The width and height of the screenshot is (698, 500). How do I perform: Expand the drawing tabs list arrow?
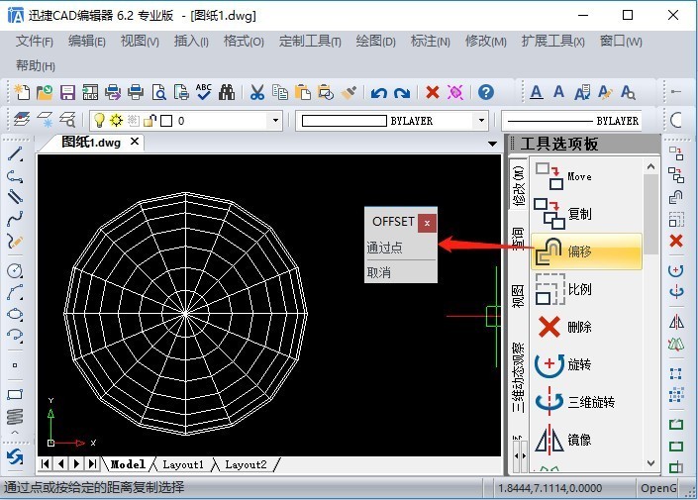point(492,144)
